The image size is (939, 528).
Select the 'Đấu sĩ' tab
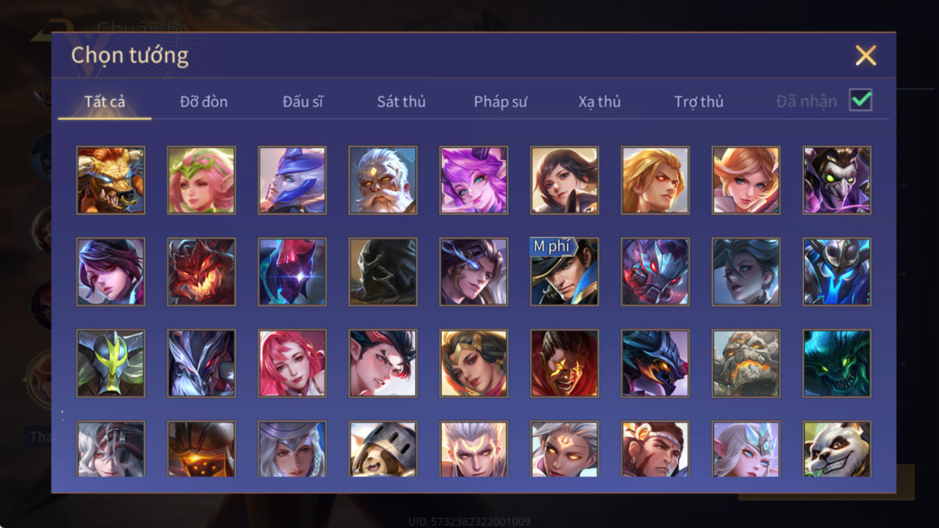click(x=303, y=102)
